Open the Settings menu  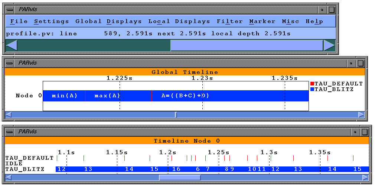pyautogui.click(x=51, y=22)
